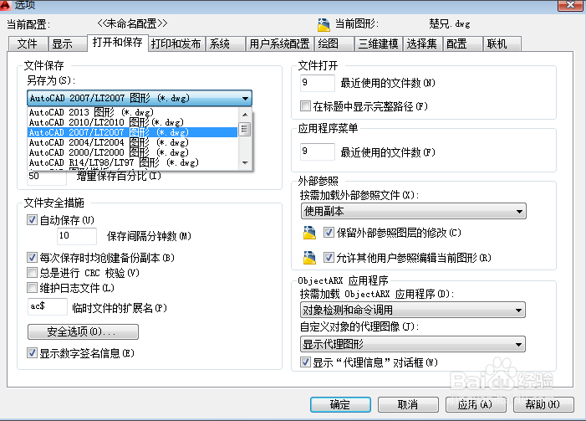
Task: Toggle 允许其他用户参照编辑当前图形 checkbox
Action: tap(329, 258)
